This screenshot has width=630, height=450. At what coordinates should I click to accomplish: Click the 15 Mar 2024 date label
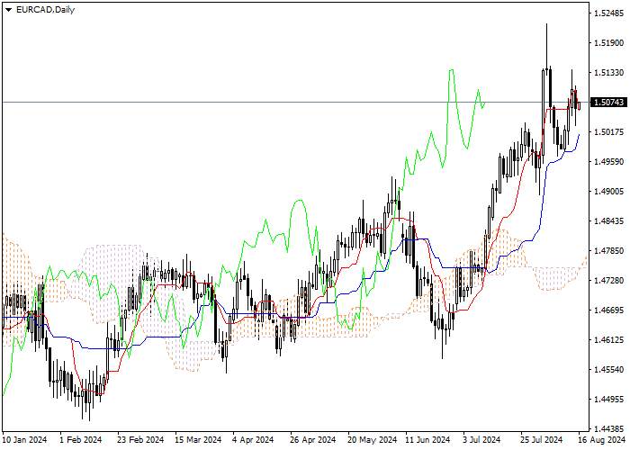click(198, 439)
